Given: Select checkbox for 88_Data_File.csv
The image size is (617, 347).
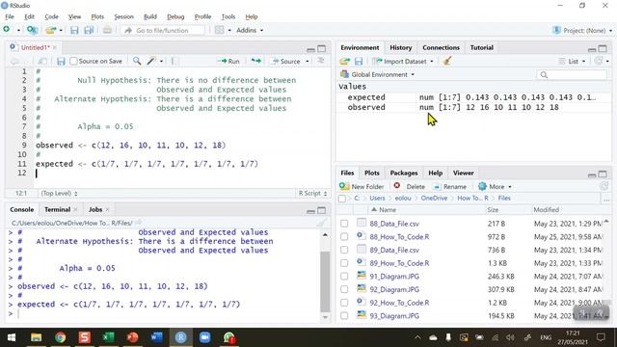Looking at the screenshot, I should tap(344, 224).
